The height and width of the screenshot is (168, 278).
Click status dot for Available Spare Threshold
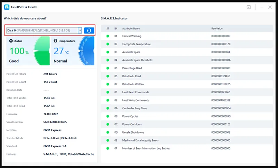(x=108, y=60)
